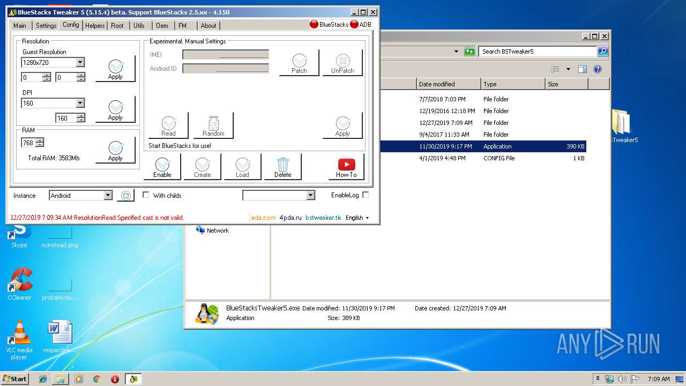Open the YouTube How-To guide

click(x=346, y=167)
